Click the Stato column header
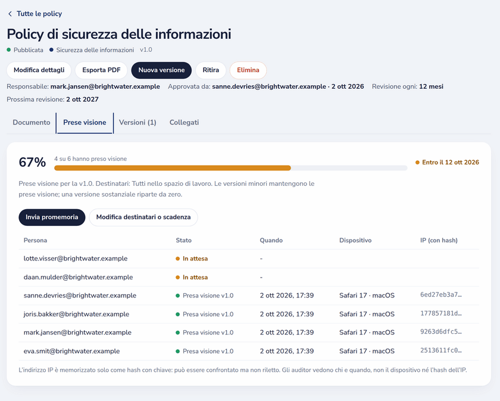The width and height of the screenshot is (500, 401). 184,240
